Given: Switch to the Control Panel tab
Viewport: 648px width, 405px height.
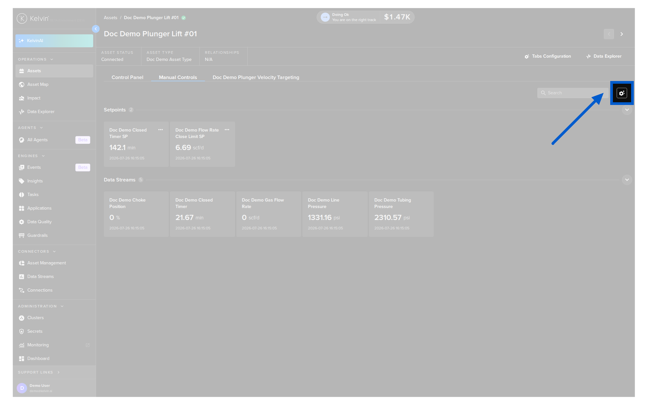Looking at the screenshot, I should pos(127,77).
